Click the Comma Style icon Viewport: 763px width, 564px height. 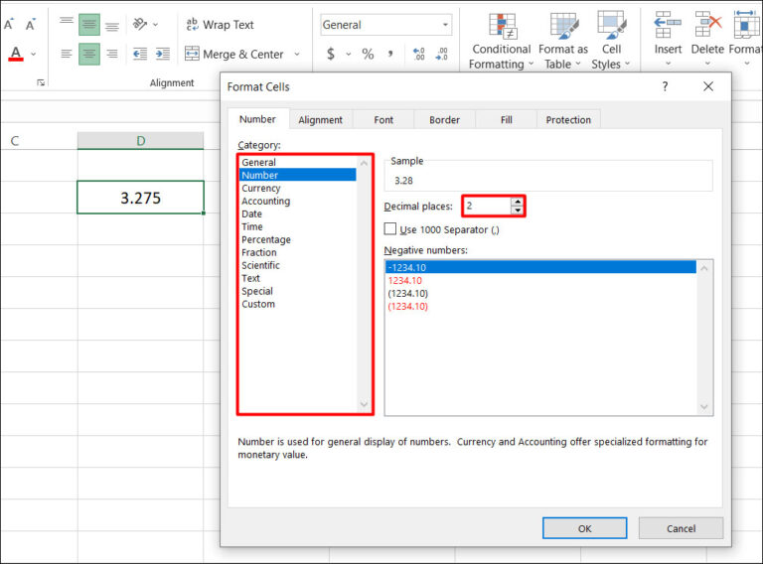(x=390, y=55)
